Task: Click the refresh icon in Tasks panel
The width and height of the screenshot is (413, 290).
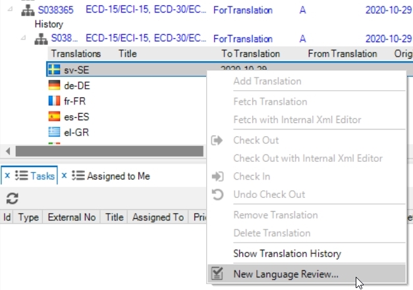Action: coord(12,199)
